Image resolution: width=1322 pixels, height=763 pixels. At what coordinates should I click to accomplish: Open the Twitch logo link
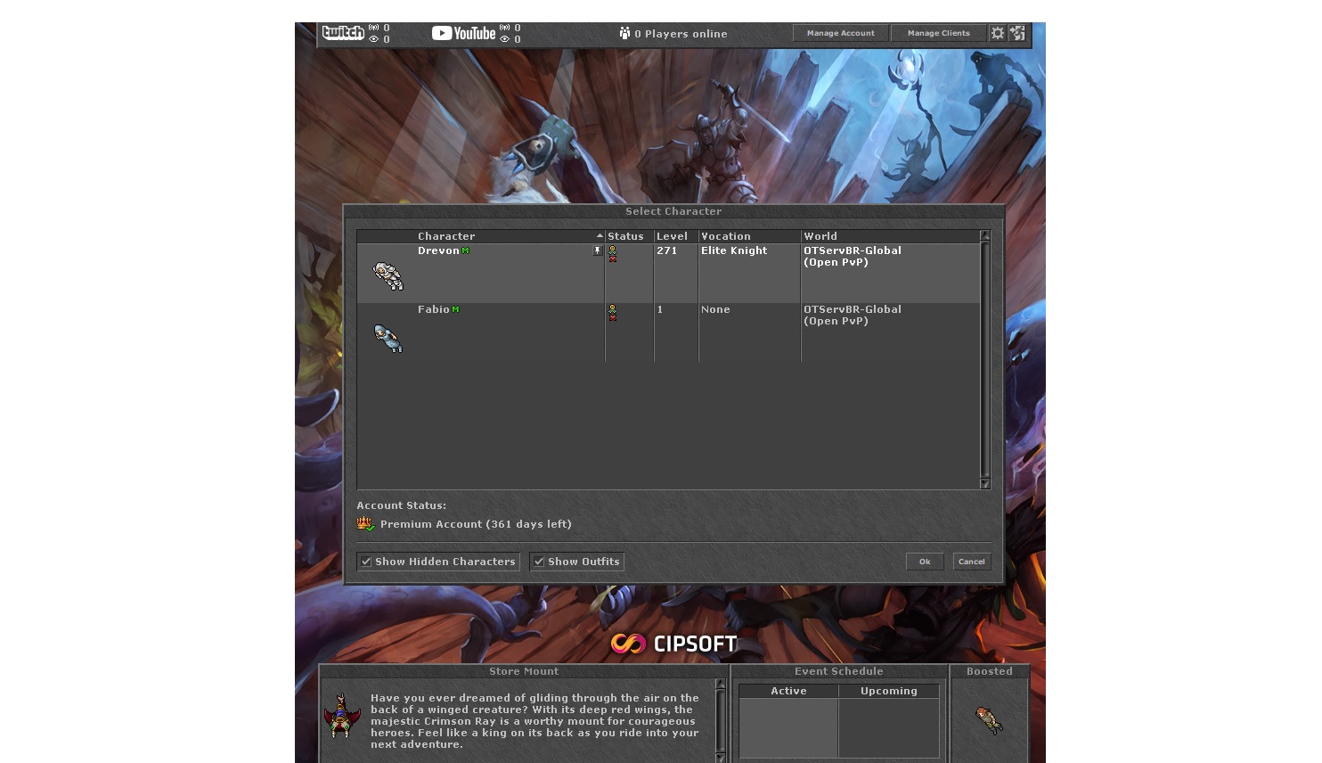click(343, 33)
